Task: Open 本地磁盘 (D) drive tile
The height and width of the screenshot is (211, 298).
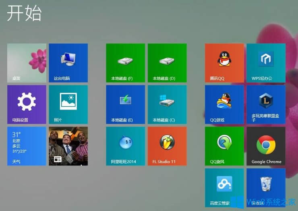Action: [167, 63]
